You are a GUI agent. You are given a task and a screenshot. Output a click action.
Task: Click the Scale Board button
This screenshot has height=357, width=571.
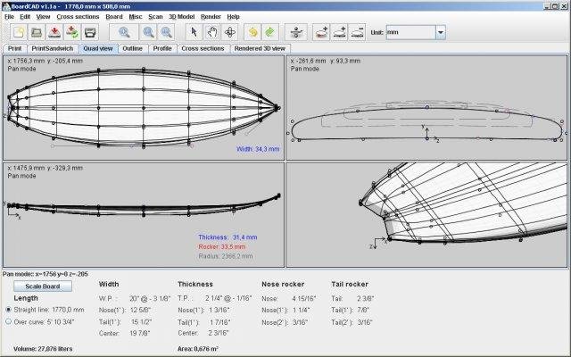click(x=43, y=286)
